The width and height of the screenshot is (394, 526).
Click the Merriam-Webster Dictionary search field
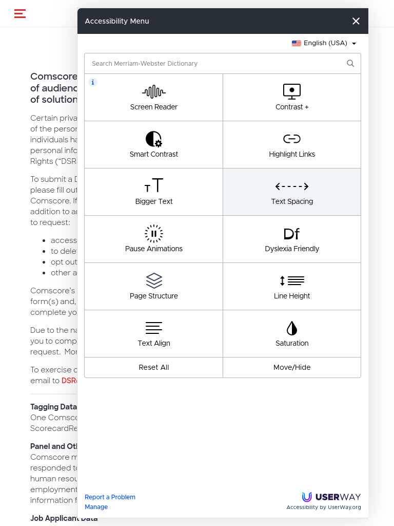point(223,63)
